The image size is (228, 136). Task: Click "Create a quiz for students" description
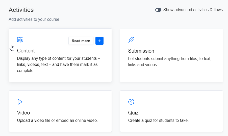[158, 120]
